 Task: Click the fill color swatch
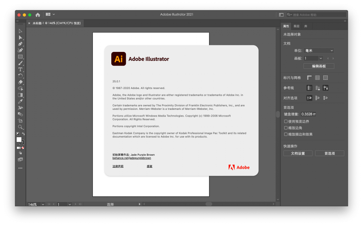click(x=19, y=139)
